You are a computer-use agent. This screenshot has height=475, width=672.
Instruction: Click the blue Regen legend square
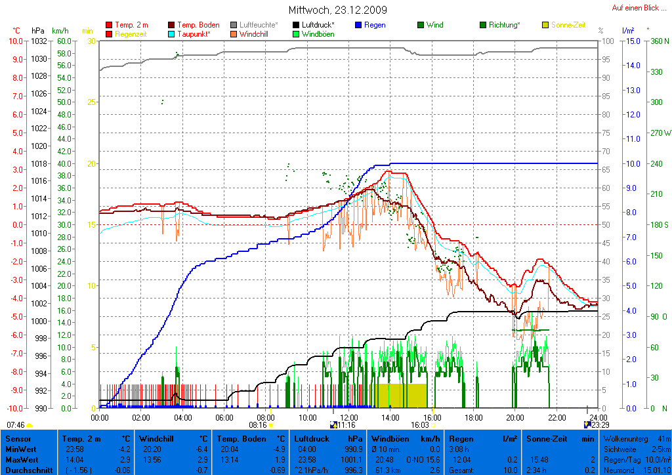pos(359,25)
